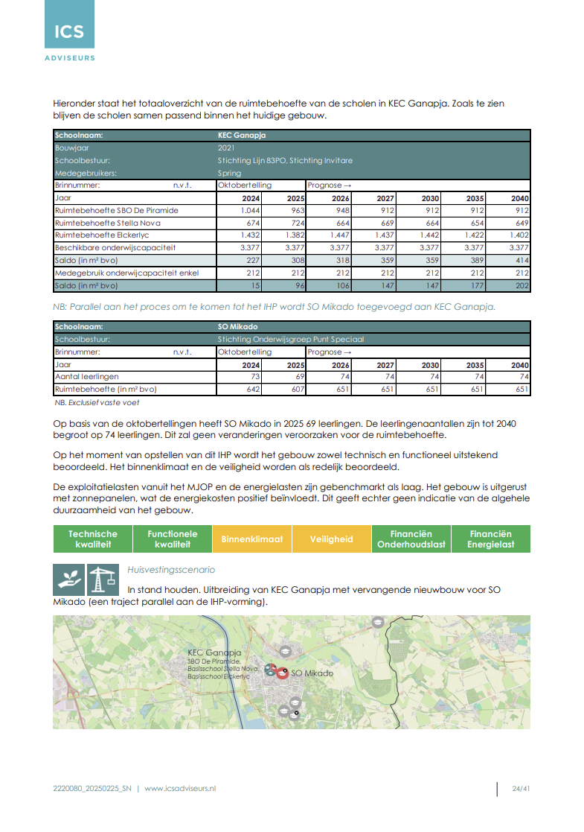584x832 pixels.
Task: Select the Functionele kwaliteit tile
Action: [x=173, y=539]
